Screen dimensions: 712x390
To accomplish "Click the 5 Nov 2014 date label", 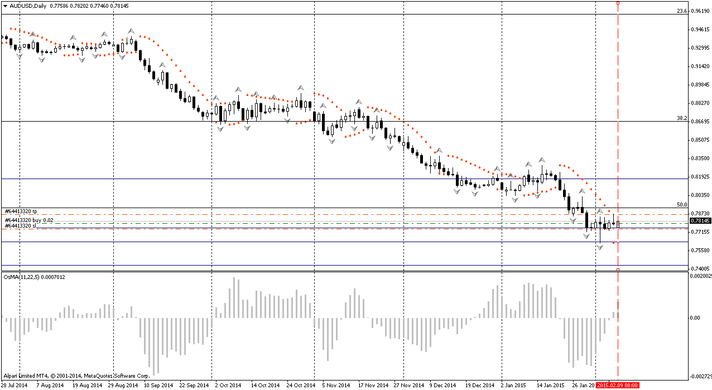I will point(336,385).
